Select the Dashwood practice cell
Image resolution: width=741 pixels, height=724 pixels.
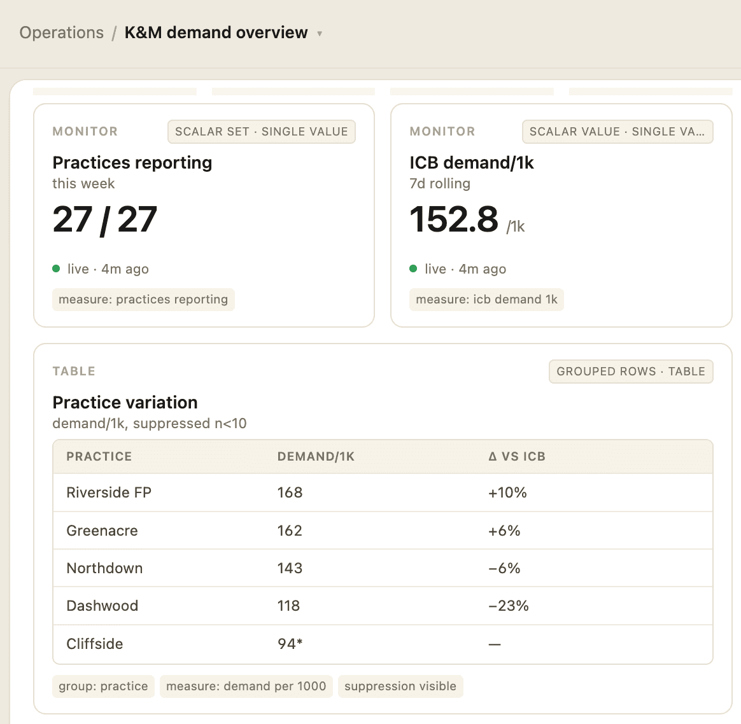(x=102, y=606)
